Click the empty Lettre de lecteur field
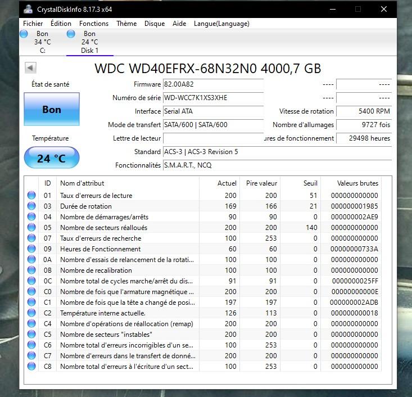The height and width of the screenshot is (397, 412). (x=213, y=138)
